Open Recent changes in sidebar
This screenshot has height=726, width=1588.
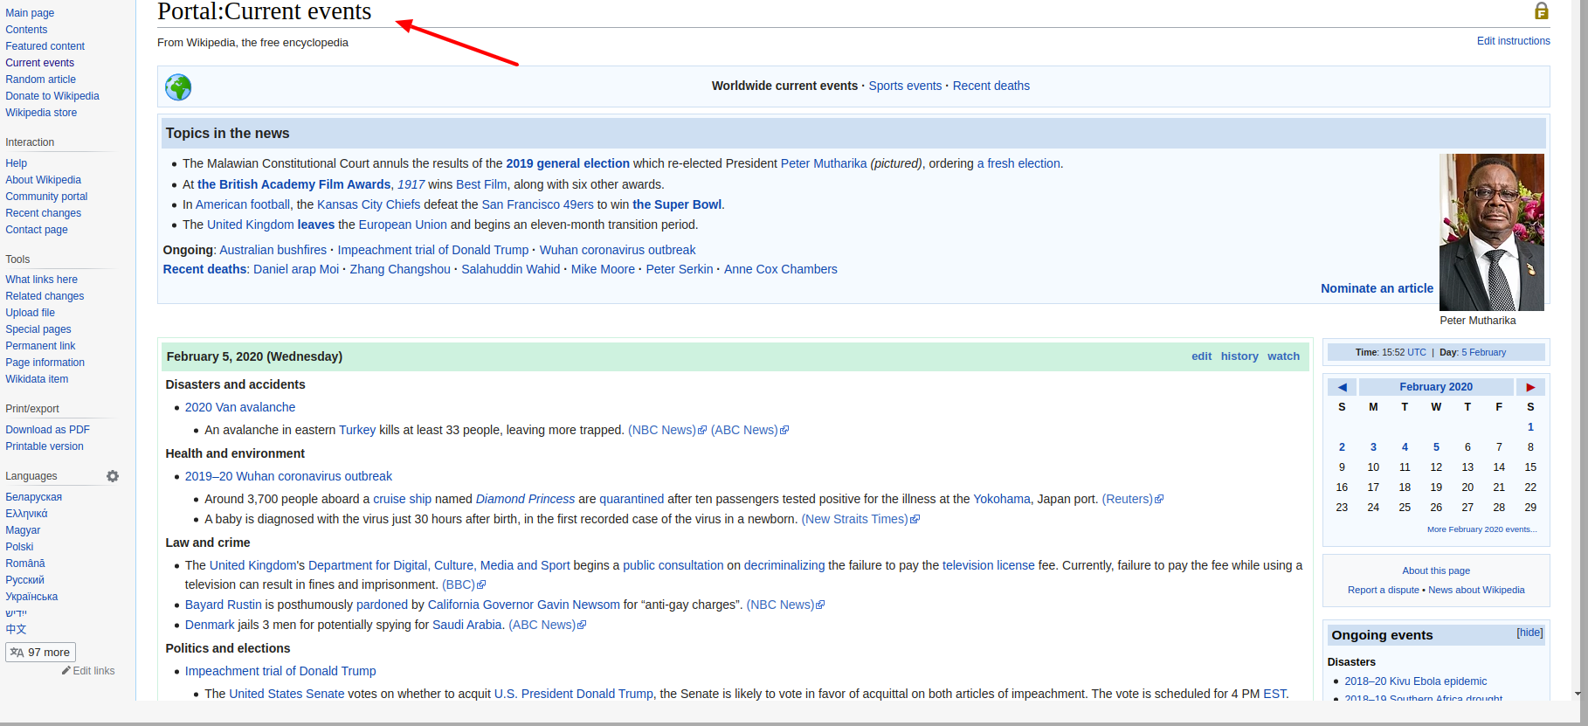click(x=44, y=213)
